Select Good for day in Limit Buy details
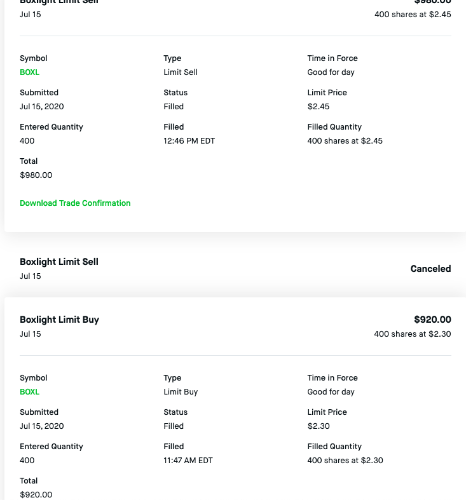Viewport: 466px width, 500px height. tap(331, 392)
